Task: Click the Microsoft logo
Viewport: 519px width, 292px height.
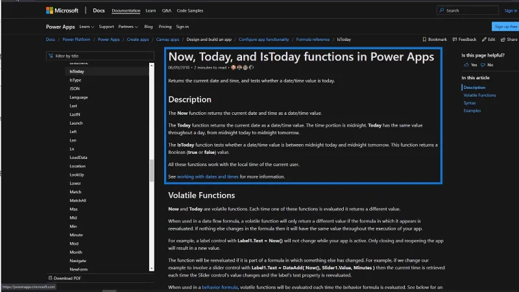Action: tap(62, 10)
